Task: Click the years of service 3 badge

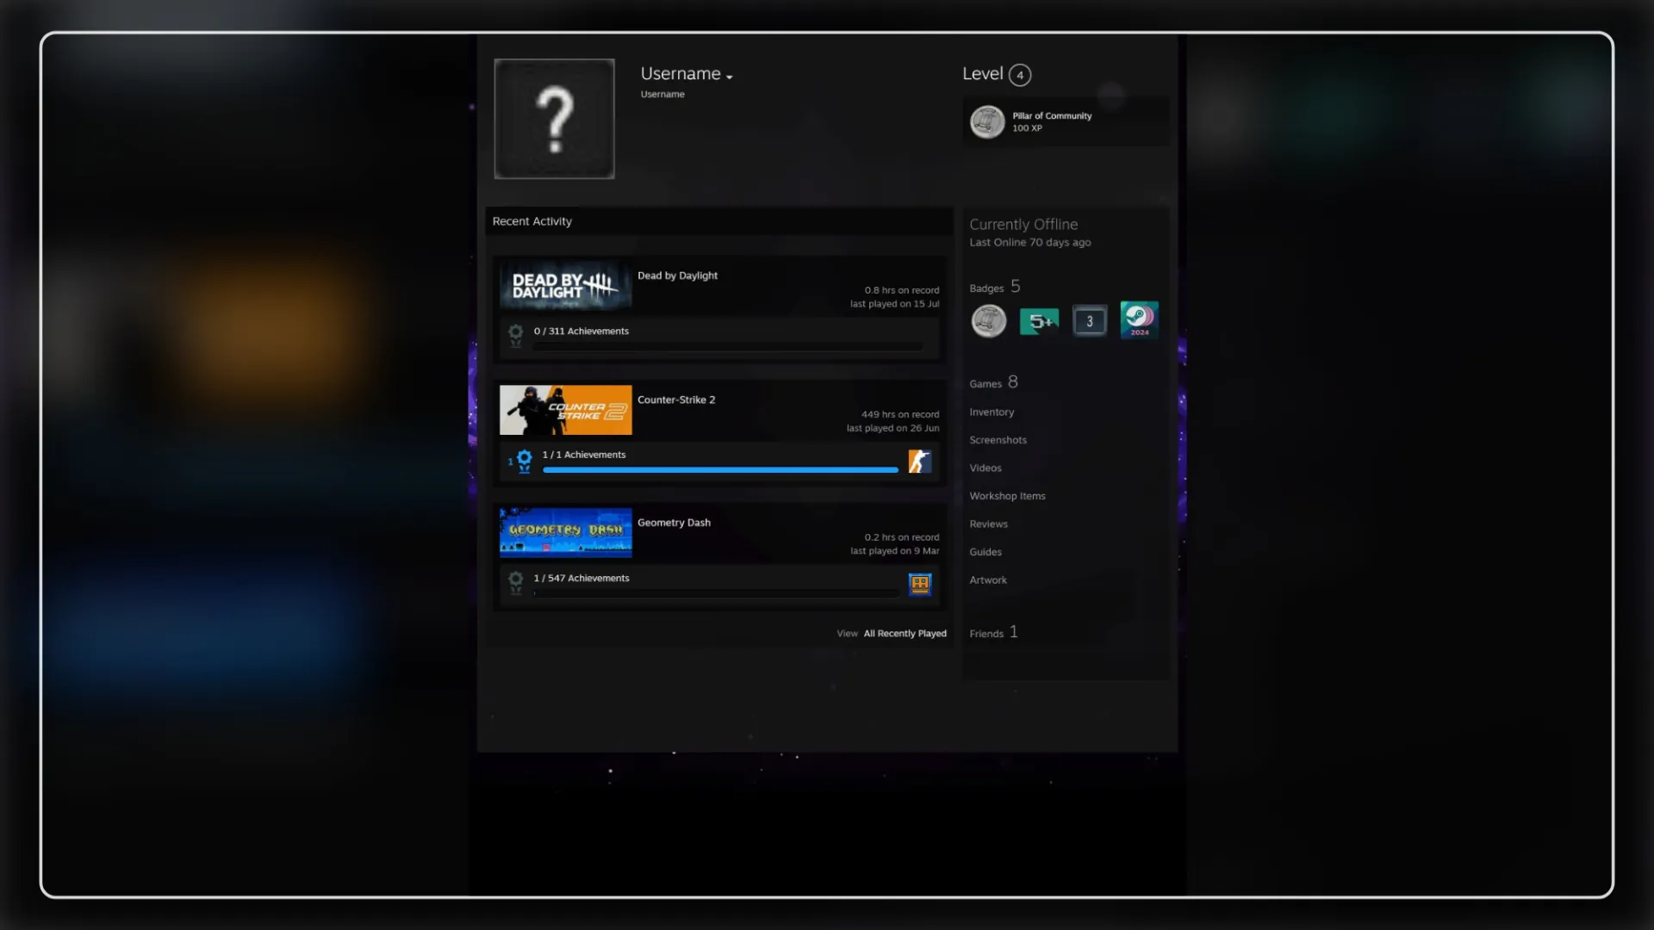Action: [x=1090, y=321]
